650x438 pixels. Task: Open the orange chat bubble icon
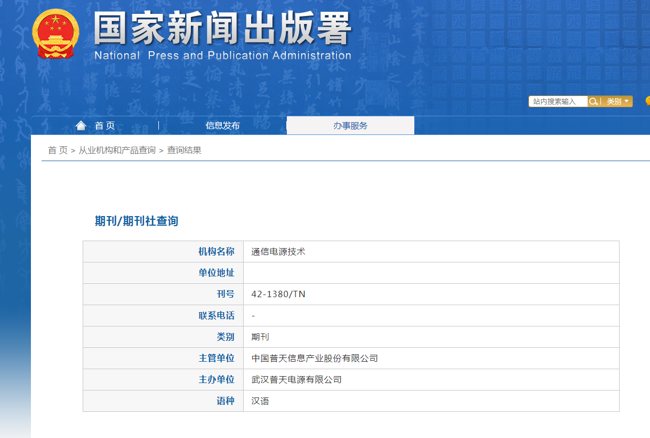[647, 101]
